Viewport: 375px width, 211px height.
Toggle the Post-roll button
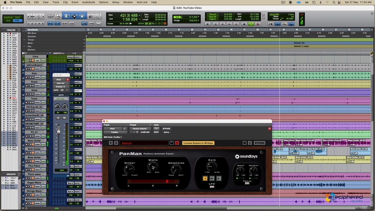[x=212, y=17]
